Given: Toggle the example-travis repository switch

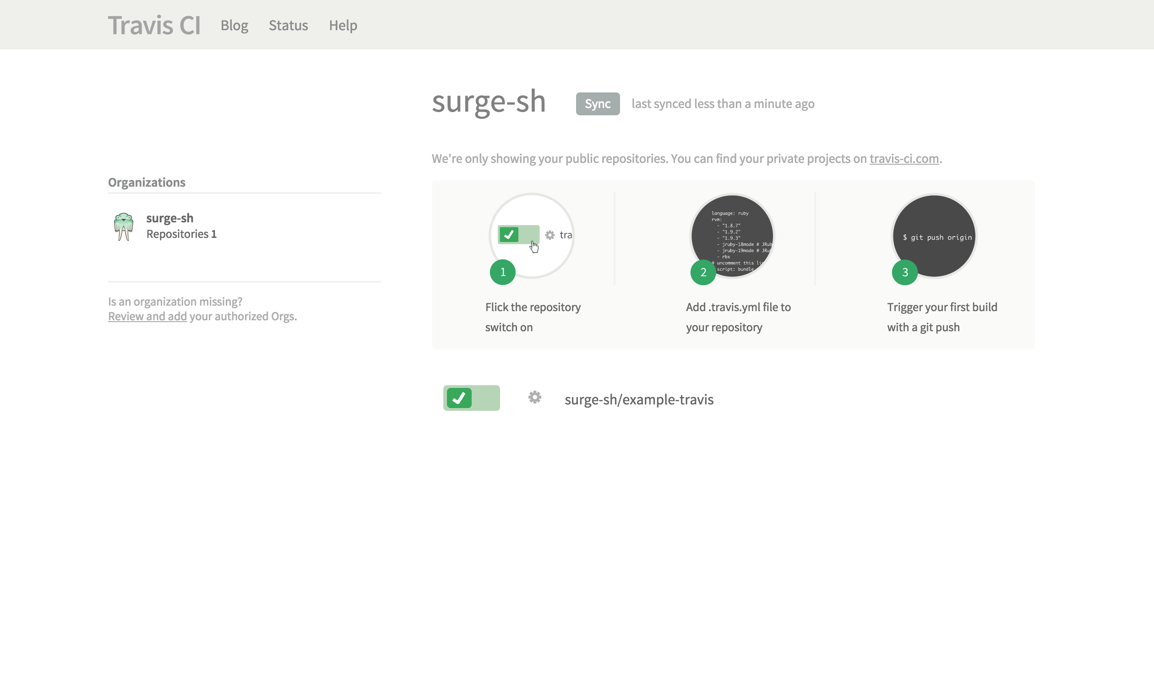Looking at the screenshot, I should coord(471,398).
